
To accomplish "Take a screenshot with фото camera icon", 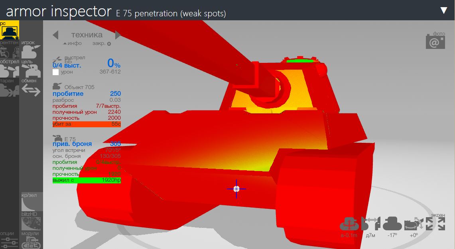I will click(435, 41).
